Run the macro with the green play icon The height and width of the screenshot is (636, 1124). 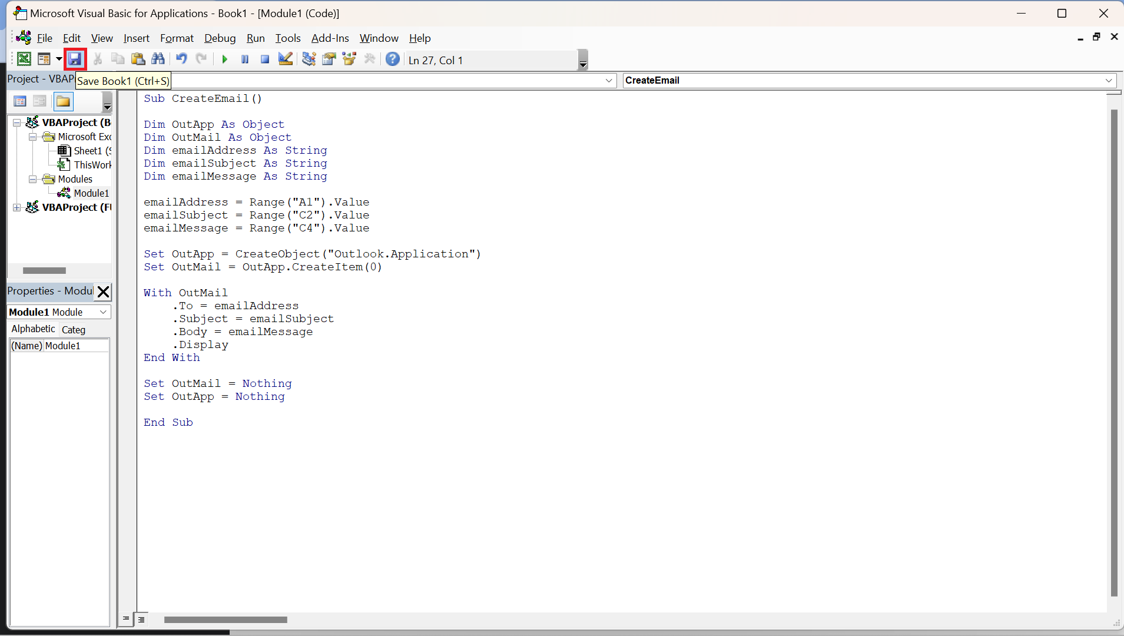tap(224, 59)
